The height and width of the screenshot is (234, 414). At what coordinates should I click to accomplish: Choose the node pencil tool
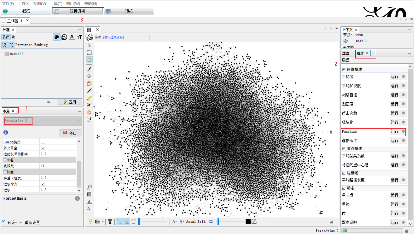[89, 91]
